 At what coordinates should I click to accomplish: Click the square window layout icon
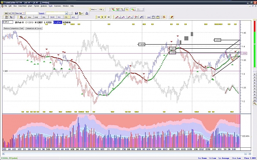point(153,17)
